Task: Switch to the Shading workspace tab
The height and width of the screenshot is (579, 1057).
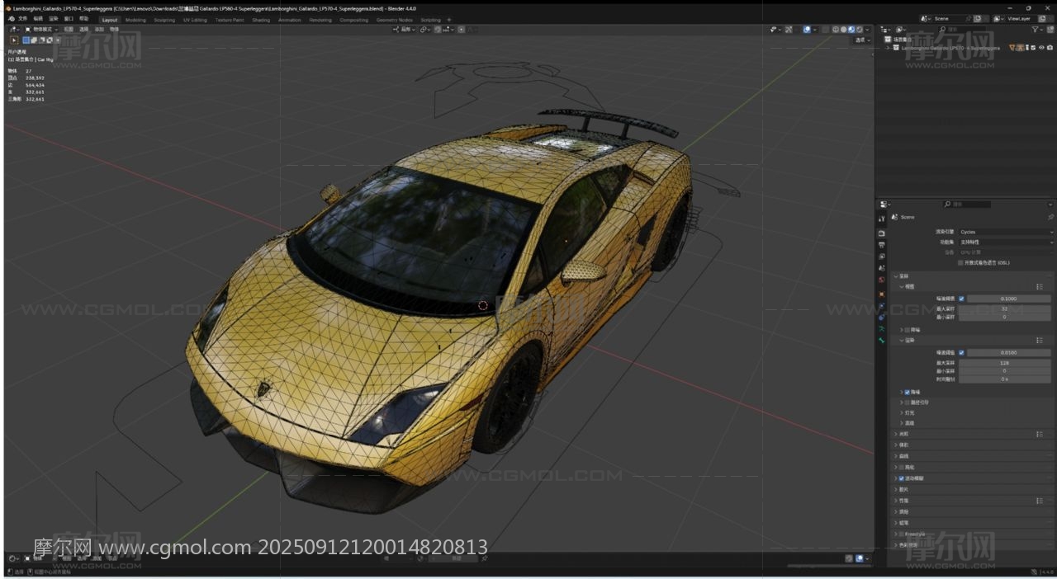Action: 261,20
